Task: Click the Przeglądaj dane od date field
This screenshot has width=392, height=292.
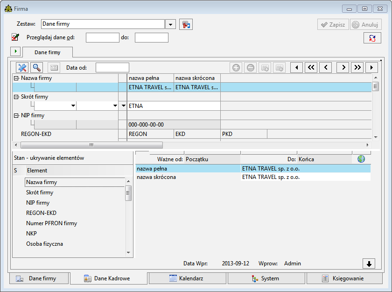Action: 103,38
